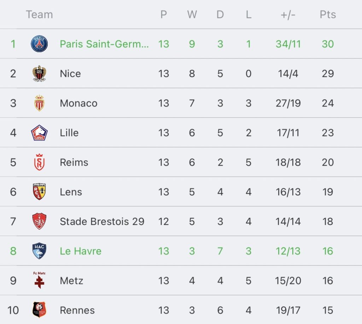The image size is (362, 324).
Task: Open the Paris Saint-Germain team name
Action: [104, 44]
